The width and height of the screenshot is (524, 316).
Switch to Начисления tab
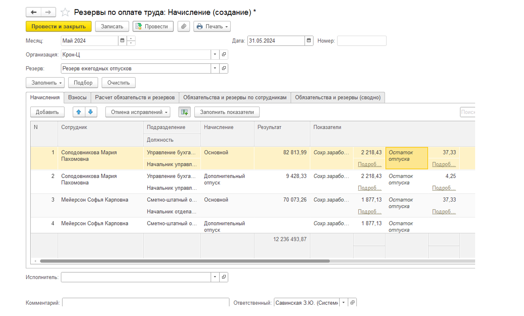pos(45,98)
